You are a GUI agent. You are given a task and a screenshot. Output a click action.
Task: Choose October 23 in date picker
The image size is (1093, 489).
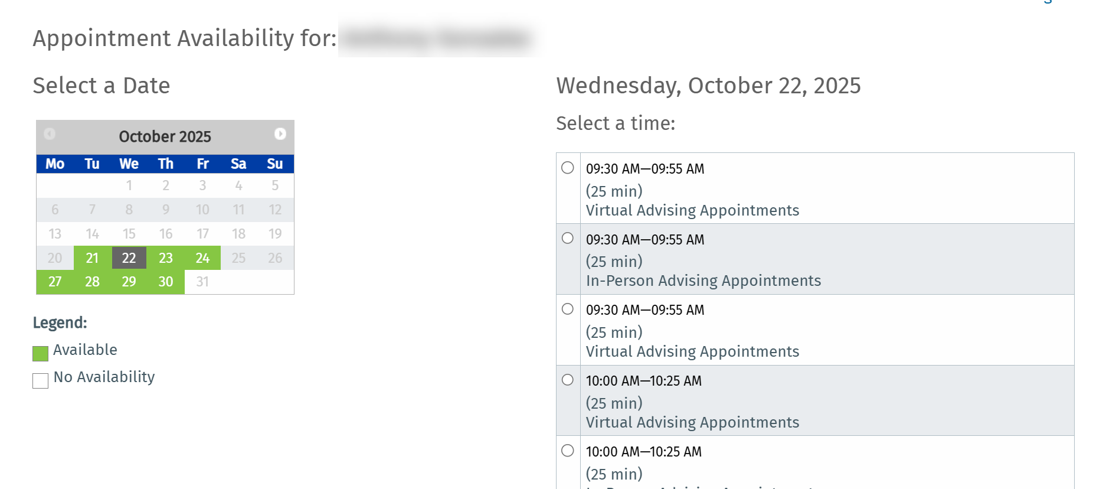pyautogui.click(x=166, y=258)
